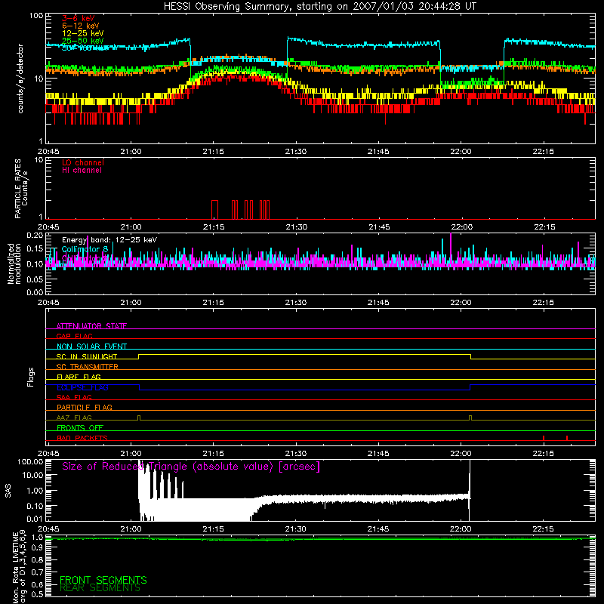Click the PARTICLE FLAG label
This screenshot has width=604, height=604.
tap(85, 407)
